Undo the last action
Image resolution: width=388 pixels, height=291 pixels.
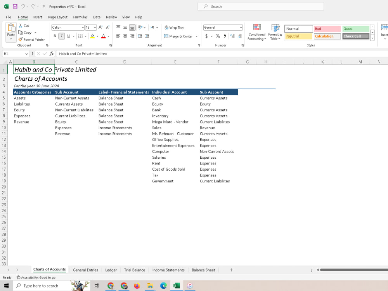coord(23,7)
